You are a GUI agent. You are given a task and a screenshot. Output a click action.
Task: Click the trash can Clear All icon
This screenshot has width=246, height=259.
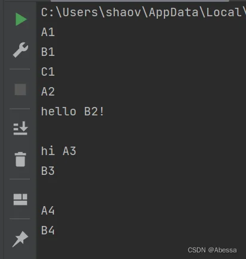tap(20, 159)
